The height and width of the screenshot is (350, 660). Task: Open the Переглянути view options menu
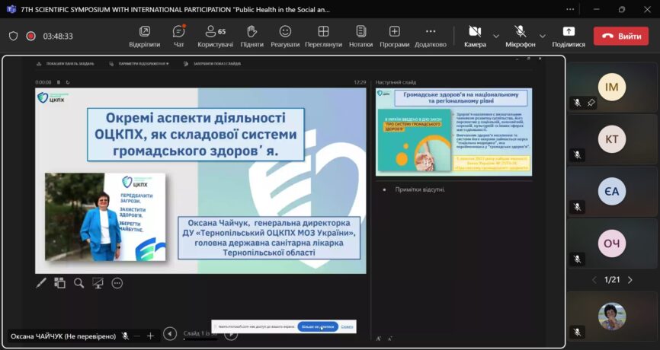[323, 35]
